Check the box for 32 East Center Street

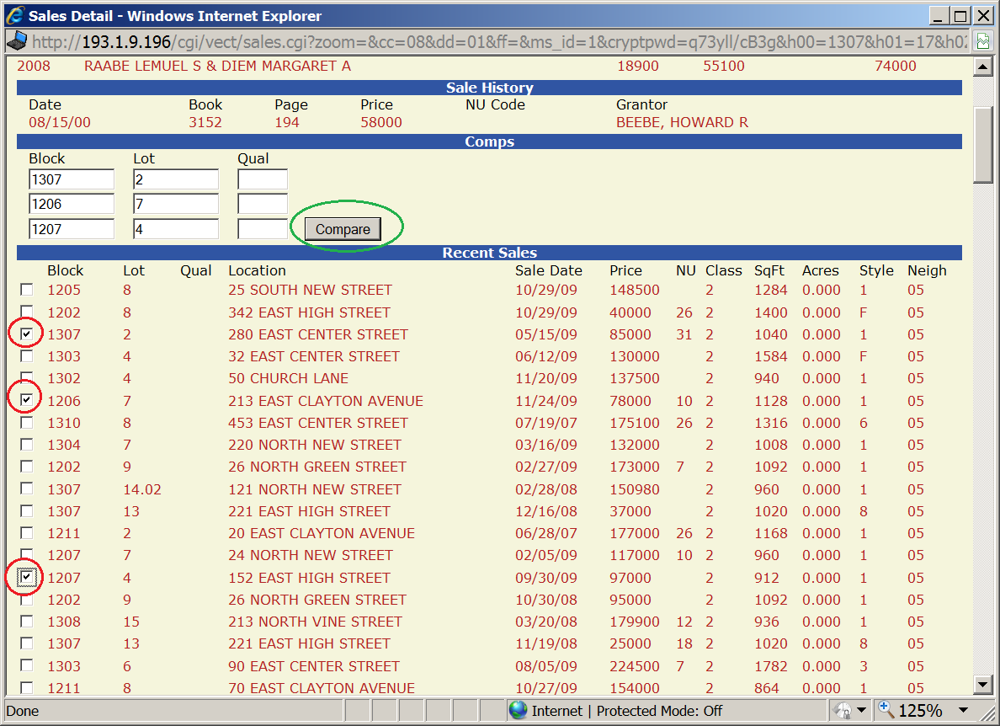click(x=27, y=356)
